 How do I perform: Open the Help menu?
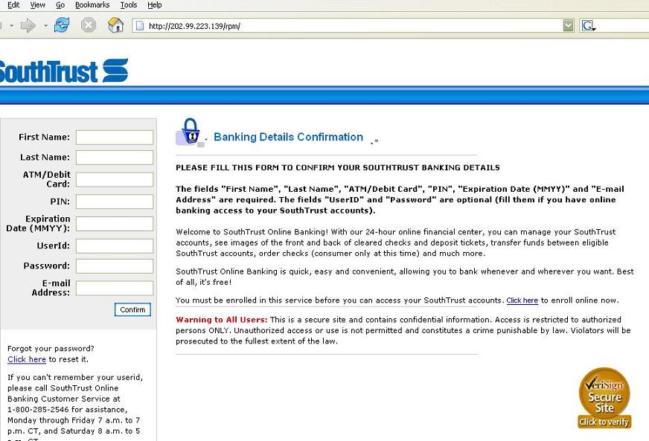pos(154,5)
